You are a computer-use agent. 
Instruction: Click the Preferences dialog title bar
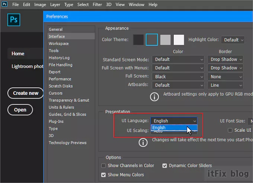148,16
